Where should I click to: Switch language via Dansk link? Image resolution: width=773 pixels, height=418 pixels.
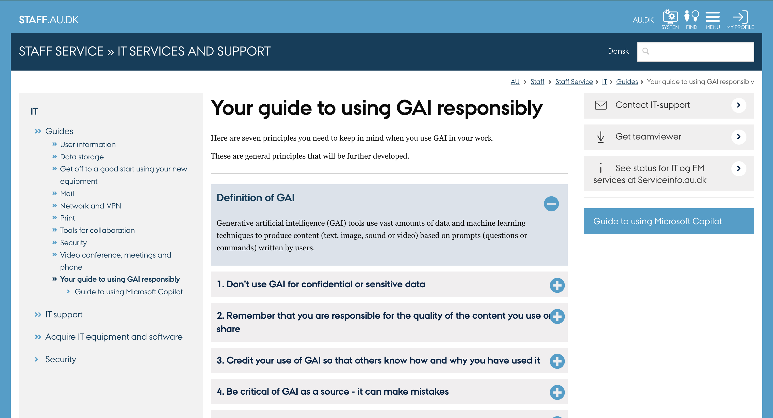point(618,51)
